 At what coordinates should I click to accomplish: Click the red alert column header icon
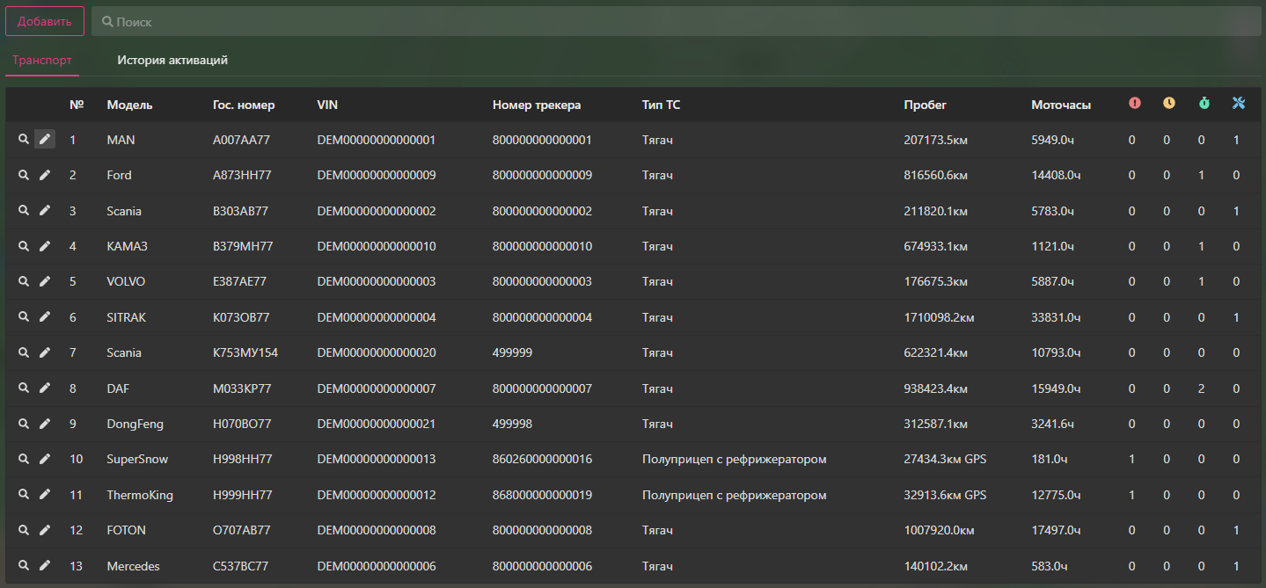[1134, 104]
